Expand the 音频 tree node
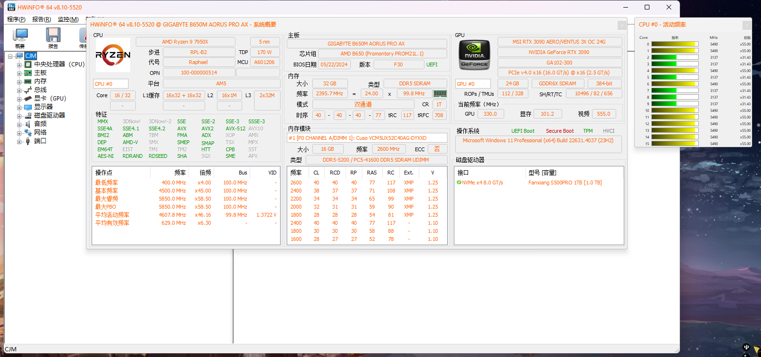This screenshot has width=761, height=357. tap(19, 124)
